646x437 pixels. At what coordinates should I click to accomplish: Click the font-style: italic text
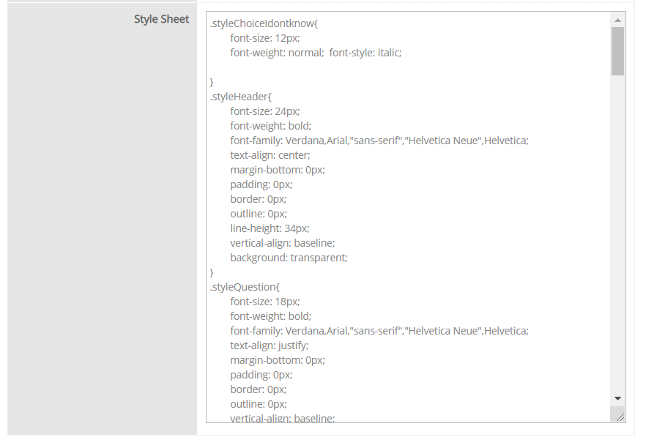pyautogui.click(x=365, y=53)
